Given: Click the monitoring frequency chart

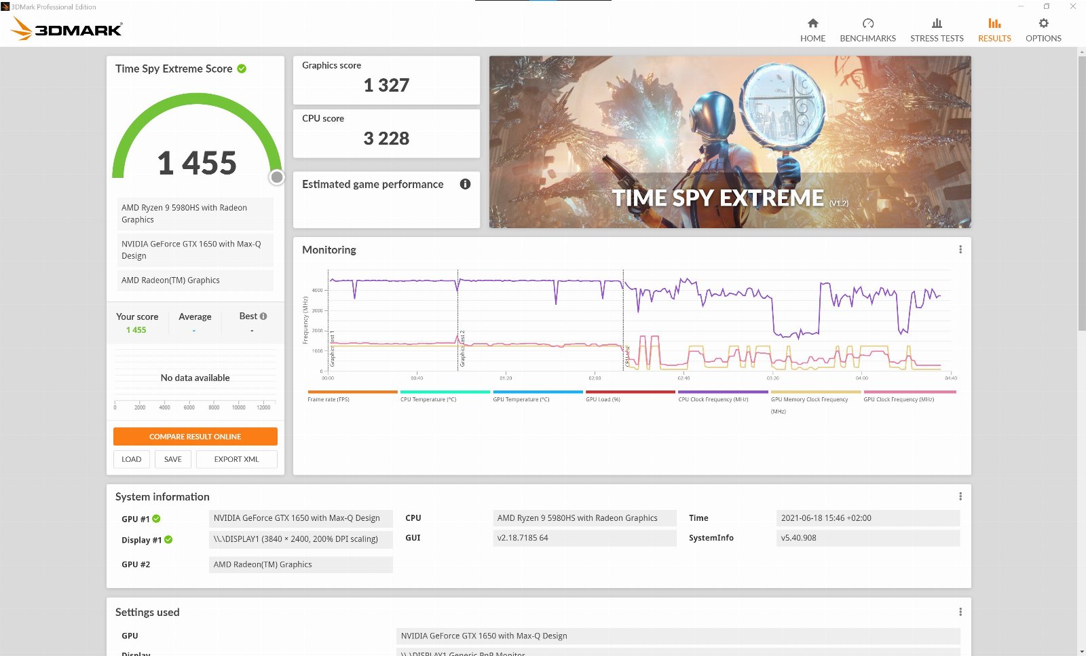Looking at the screenshot, I should click(x=638, y=321).
